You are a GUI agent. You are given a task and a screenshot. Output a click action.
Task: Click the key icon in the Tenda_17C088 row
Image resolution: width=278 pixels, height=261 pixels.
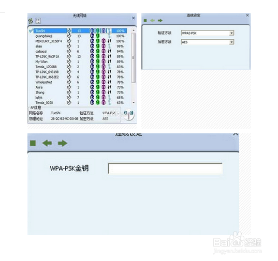[x=109, y=67]
